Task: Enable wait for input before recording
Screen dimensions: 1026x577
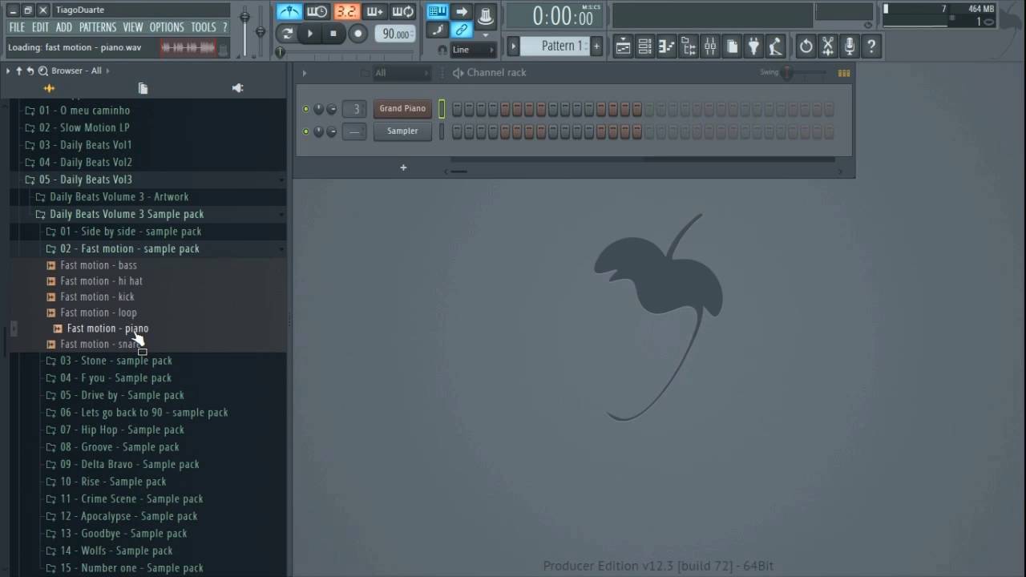Action: click(317, 12)
